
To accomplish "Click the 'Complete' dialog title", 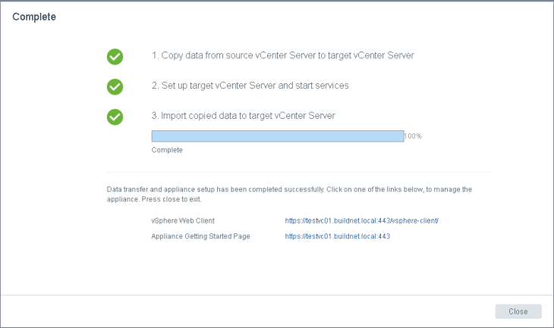I will pyautogui.click(x=34, y=16).
